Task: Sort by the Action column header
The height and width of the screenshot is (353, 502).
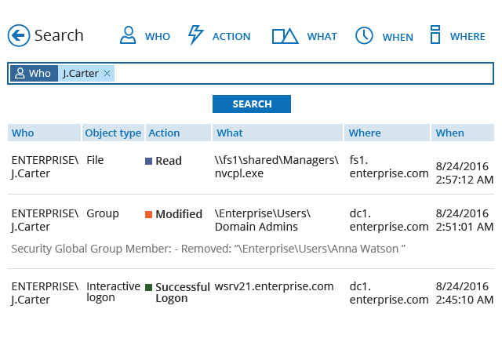Action: (178, 133)
